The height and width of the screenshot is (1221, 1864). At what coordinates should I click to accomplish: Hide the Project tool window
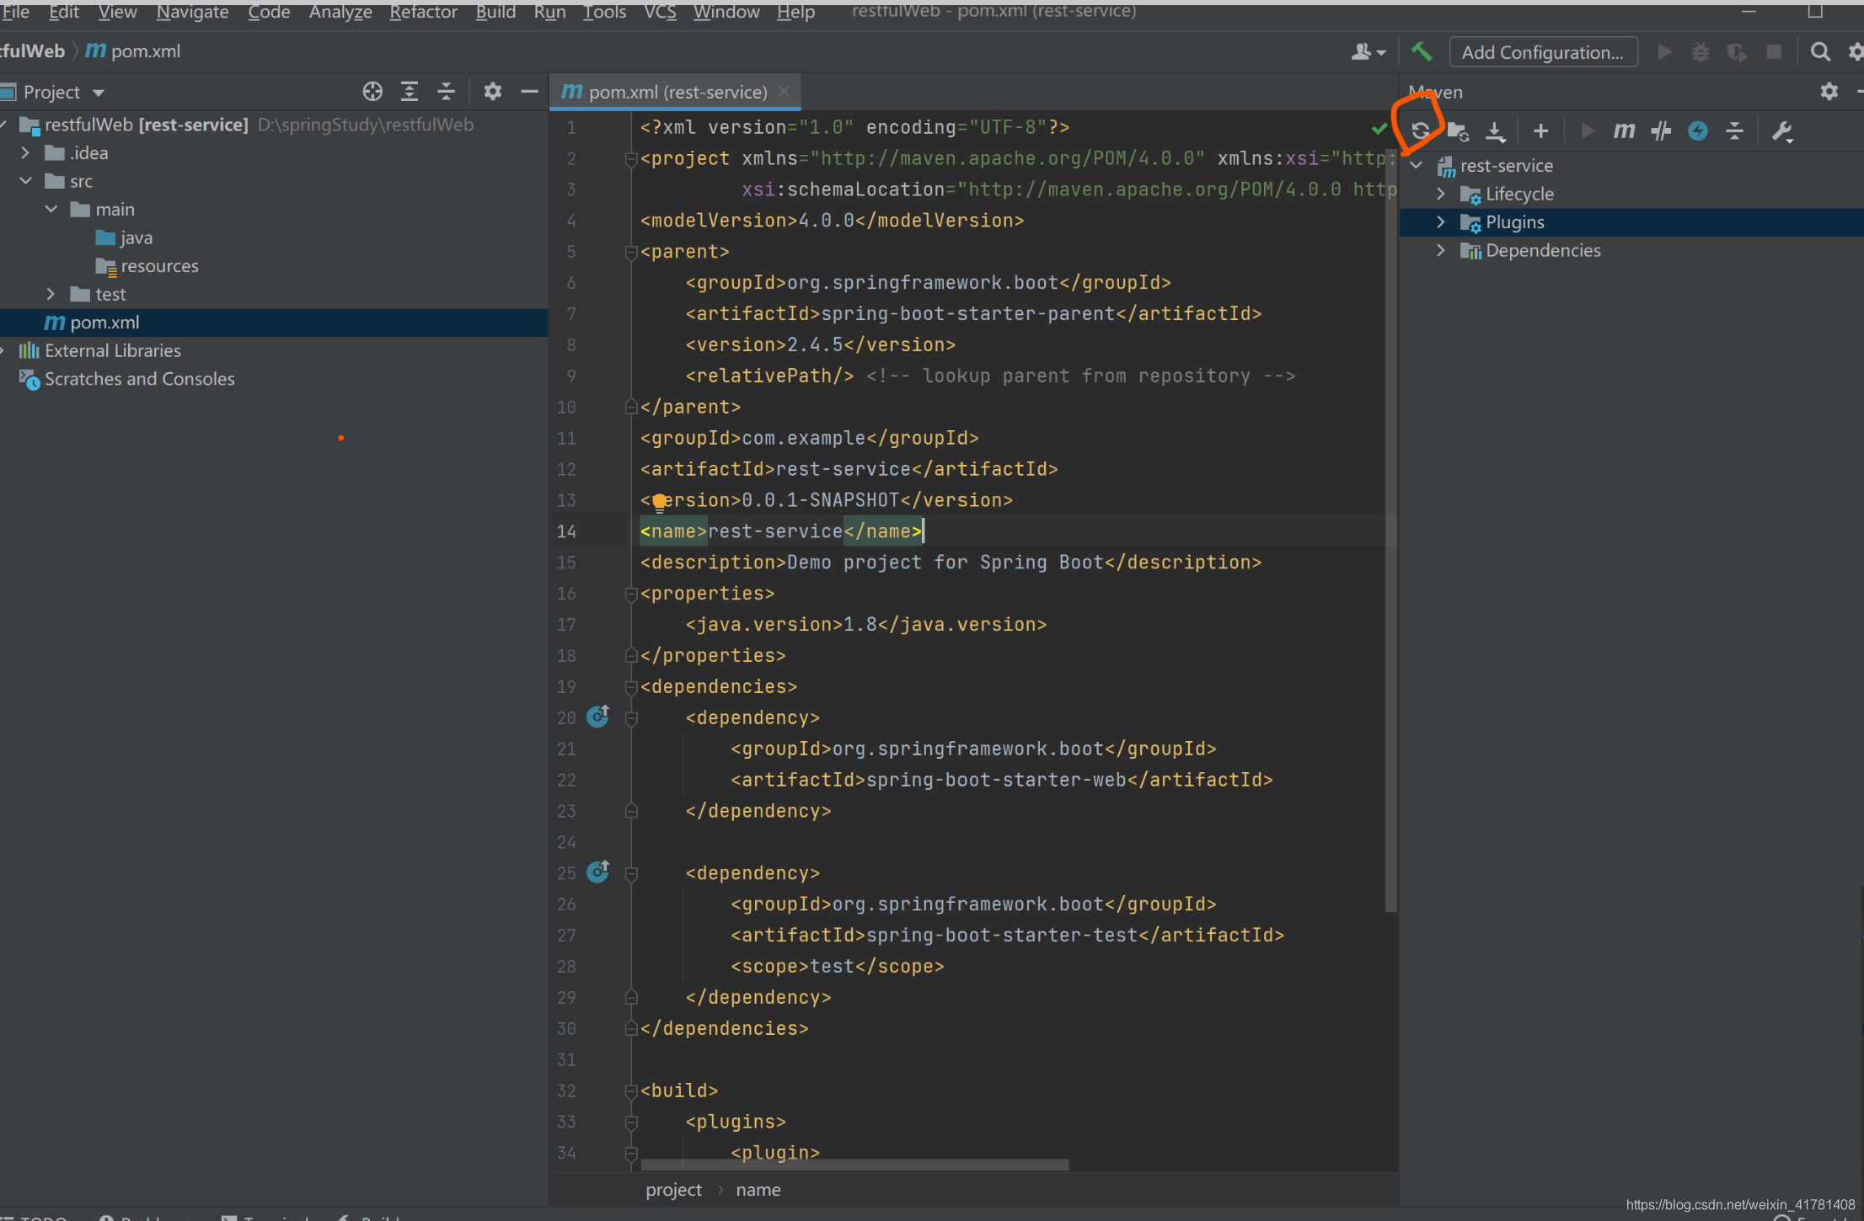[529, 91]
